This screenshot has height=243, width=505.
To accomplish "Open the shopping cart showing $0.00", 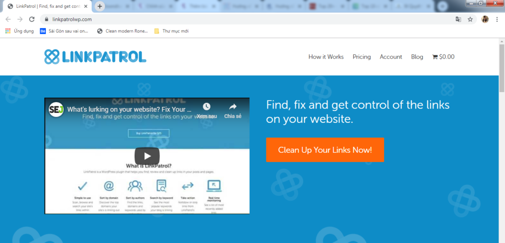I will 443,57.
